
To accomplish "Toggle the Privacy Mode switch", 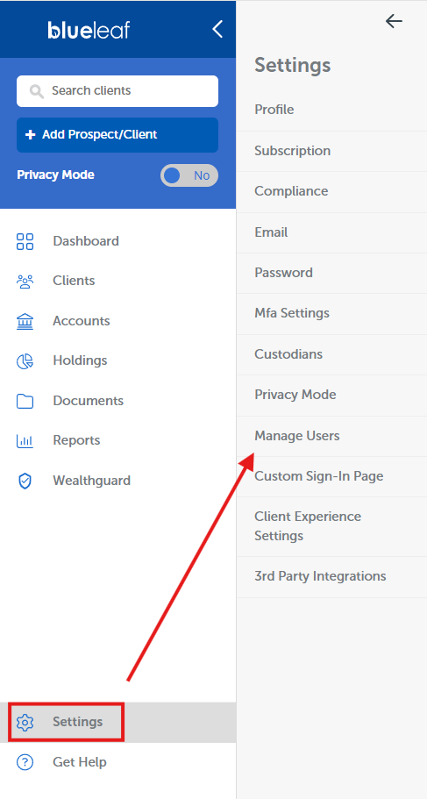I will click(189, 175).
